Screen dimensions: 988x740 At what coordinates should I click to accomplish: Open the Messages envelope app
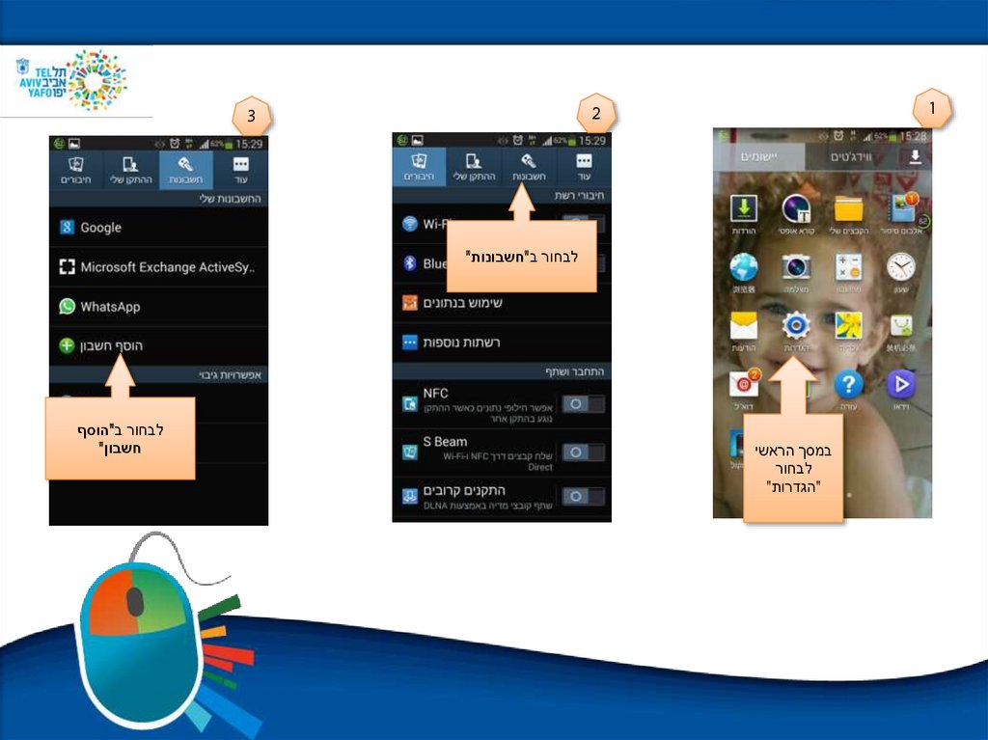click(x=744, y=326)
